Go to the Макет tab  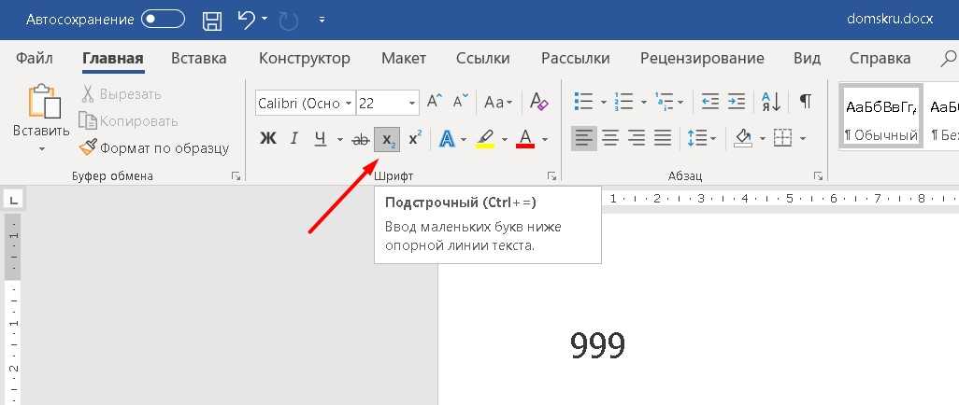404,59
